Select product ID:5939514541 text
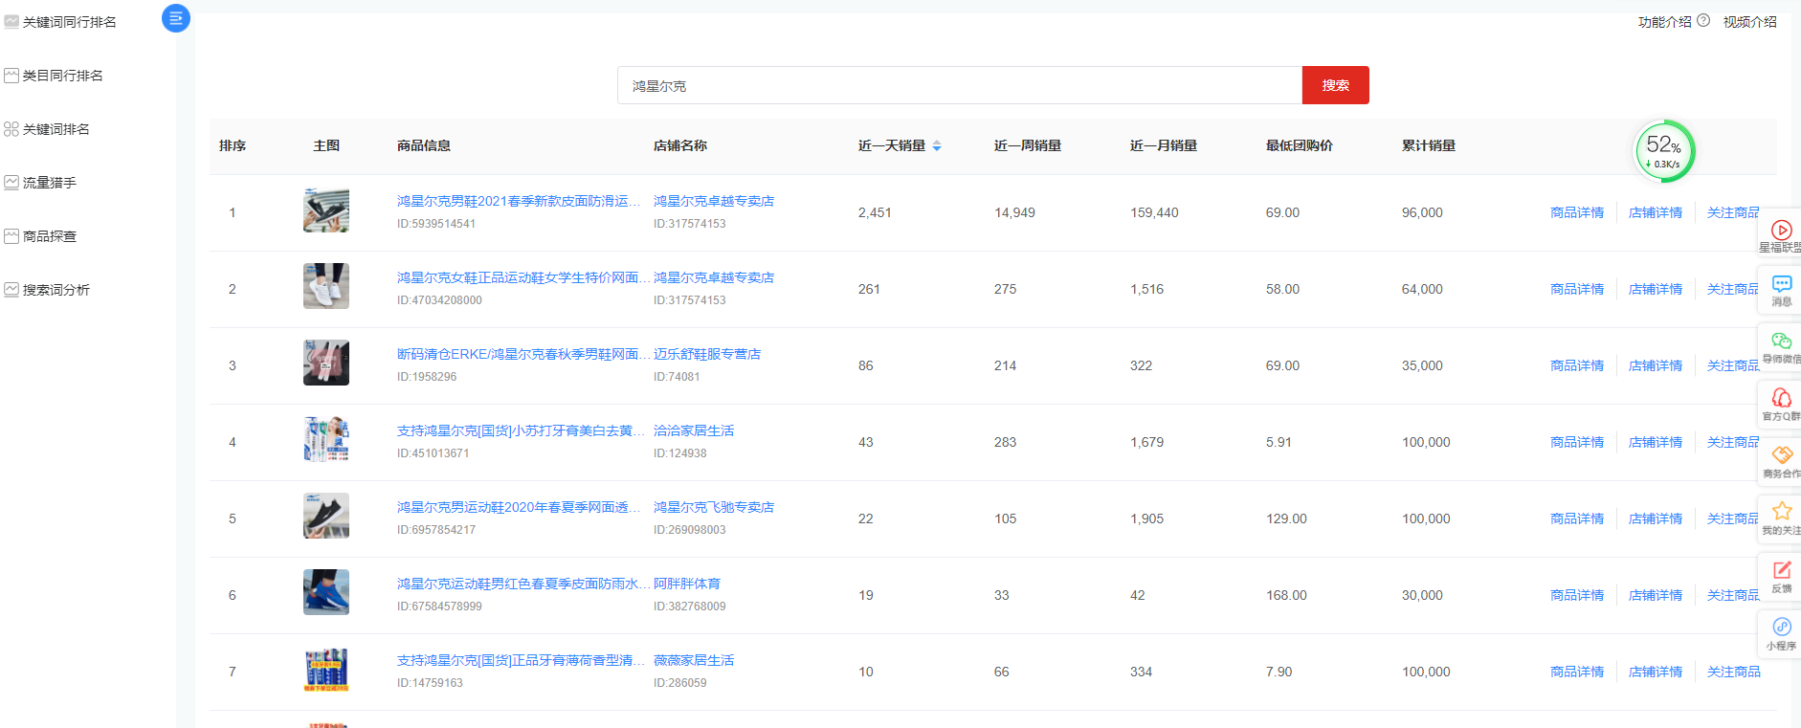The image size is (1801, 728). point(436,224)
